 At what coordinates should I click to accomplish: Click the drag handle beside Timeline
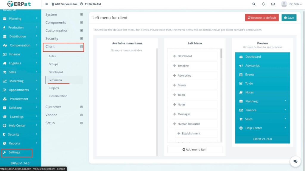[x=175, y=66]
